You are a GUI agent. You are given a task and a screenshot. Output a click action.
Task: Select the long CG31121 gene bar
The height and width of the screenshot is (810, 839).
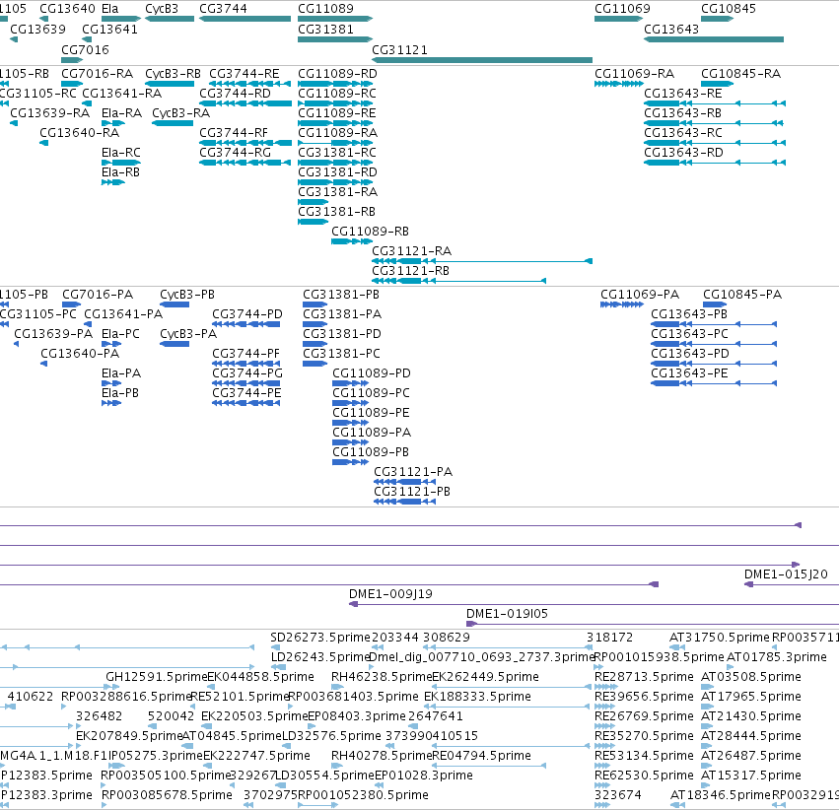point(482,60)
